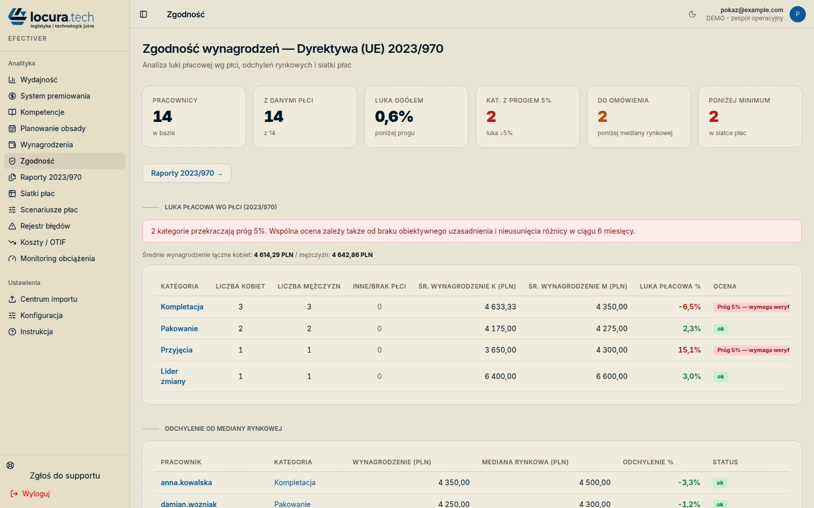This screenshot has width=814, height=508.
Task: Click pokaz@example.com account text
Action: [x=752, y=10]
